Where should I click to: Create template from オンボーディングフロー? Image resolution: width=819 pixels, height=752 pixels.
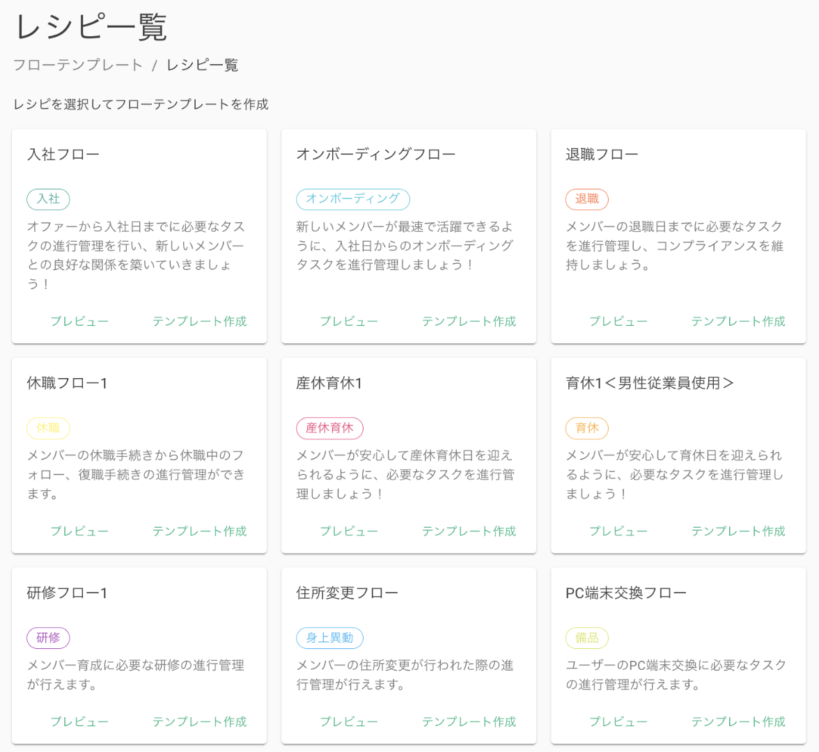[469, 321]
